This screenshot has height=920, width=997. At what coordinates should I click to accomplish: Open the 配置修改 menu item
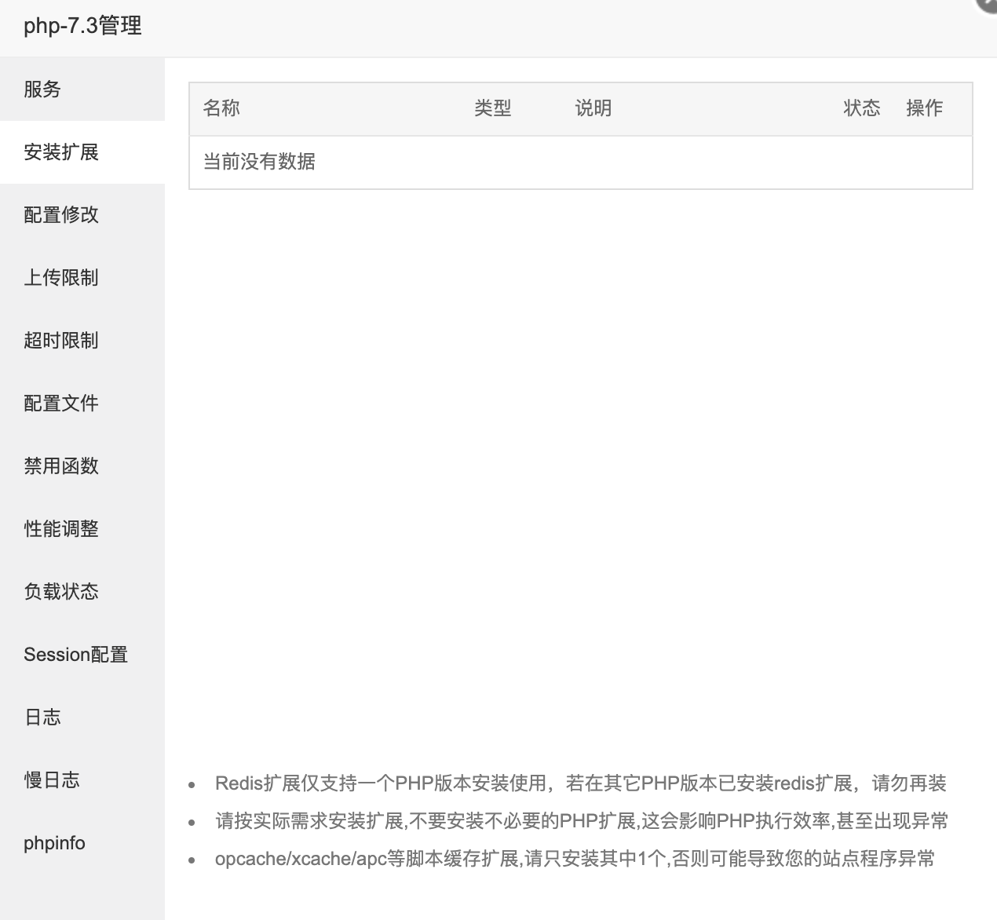coord(82,215)
